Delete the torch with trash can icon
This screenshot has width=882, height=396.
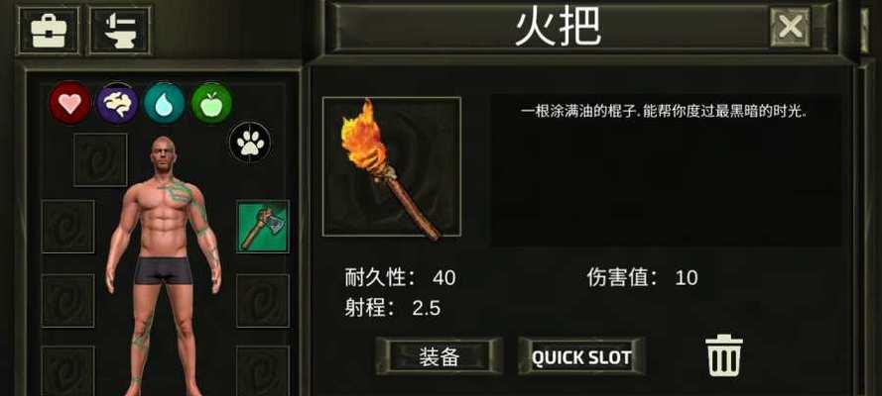(724, 355)
